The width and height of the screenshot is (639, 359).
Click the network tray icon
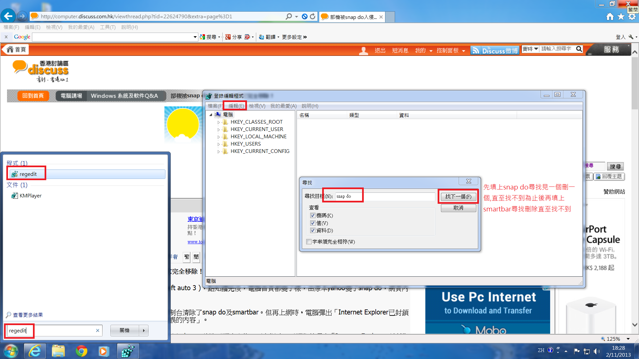coord(587,351)
